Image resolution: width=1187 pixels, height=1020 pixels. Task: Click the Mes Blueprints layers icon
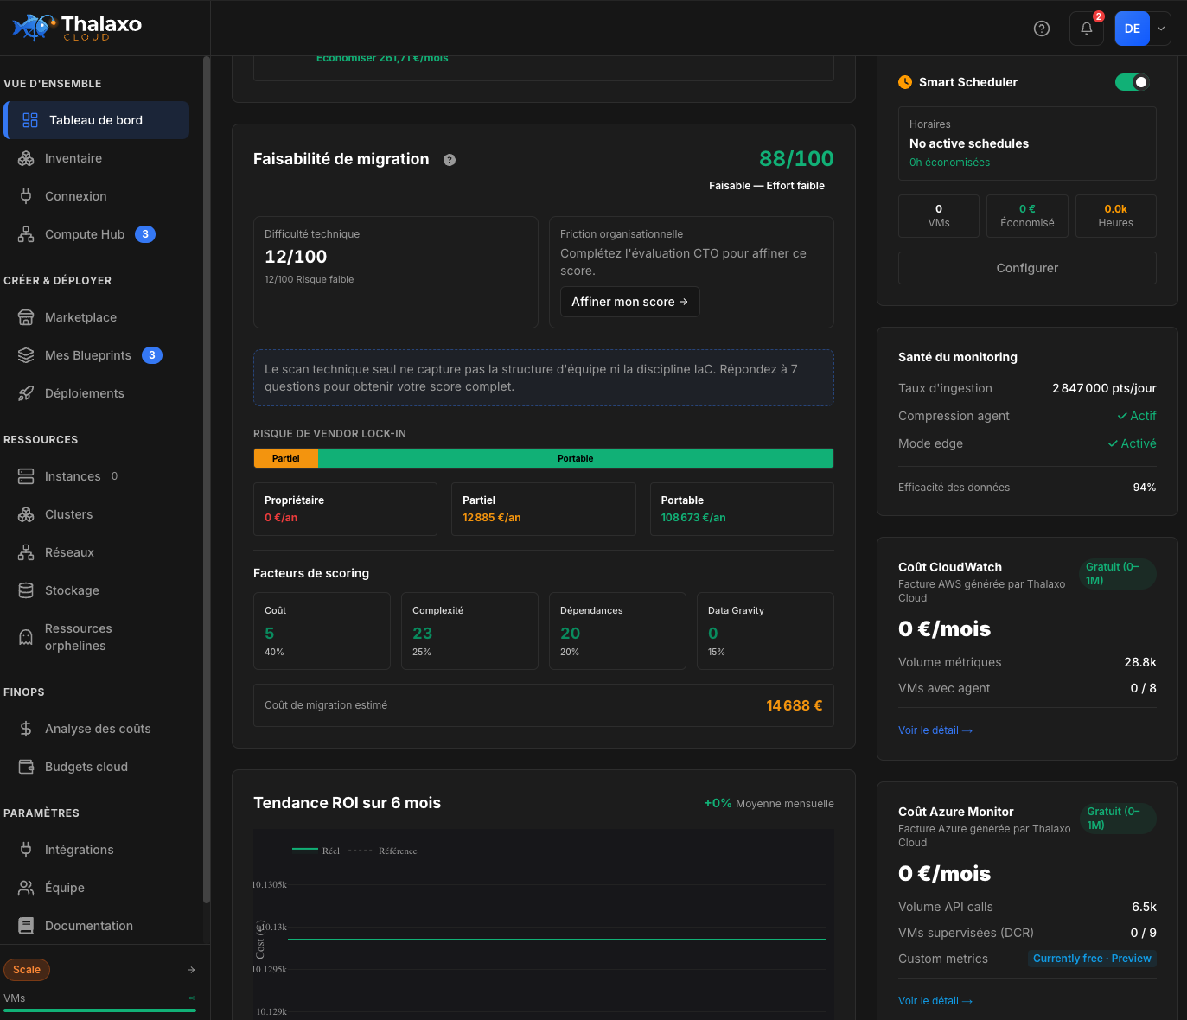point(26,355)
